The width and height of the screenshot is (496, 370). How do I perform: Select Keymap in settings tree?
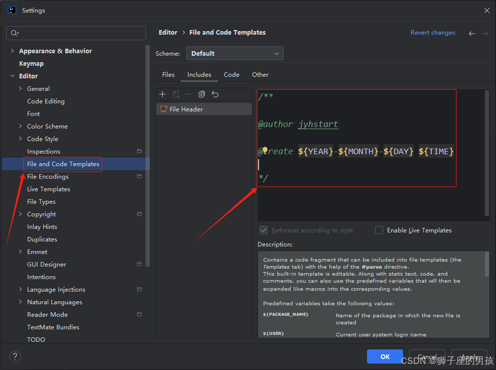tap(31, 64)
